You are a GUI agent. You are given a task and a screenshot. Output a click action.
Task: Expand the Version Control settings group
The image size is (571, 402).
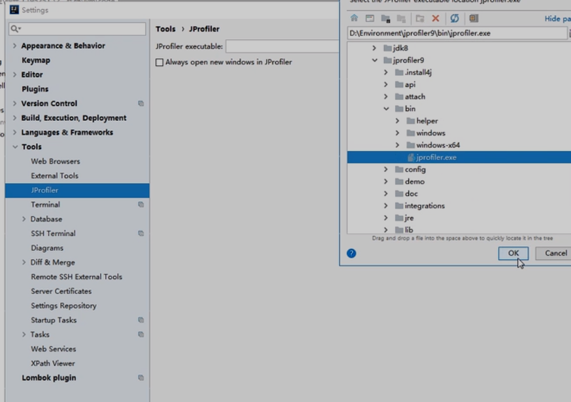(x=14, y=103)
